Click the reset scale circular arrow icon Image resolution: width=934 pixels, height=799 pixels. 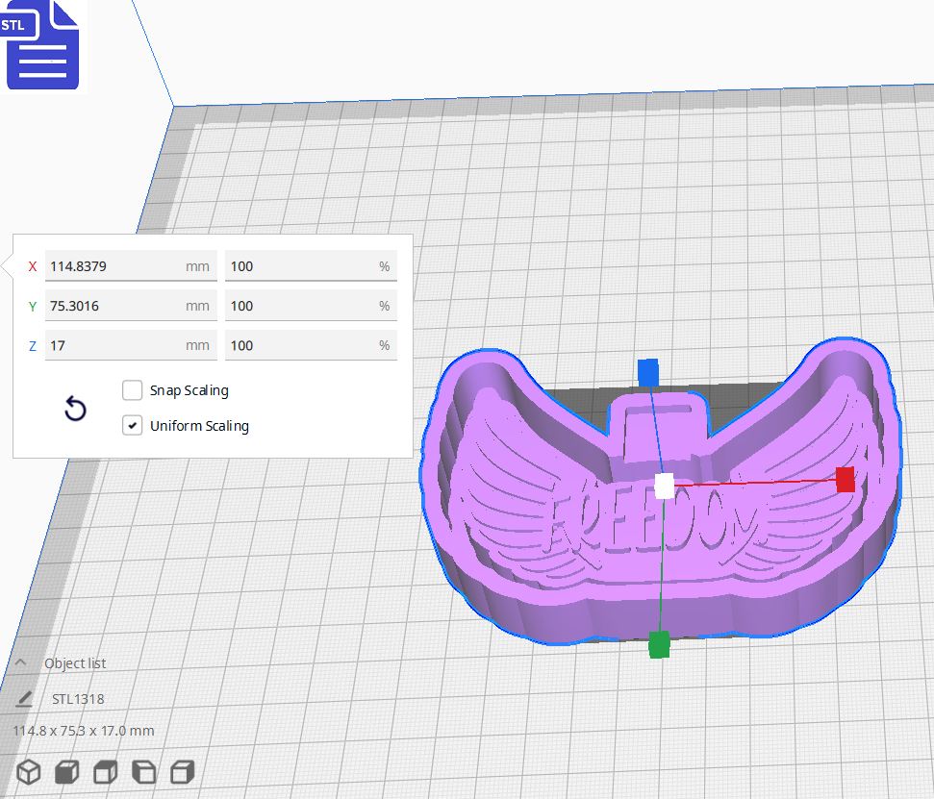point(75,409)
